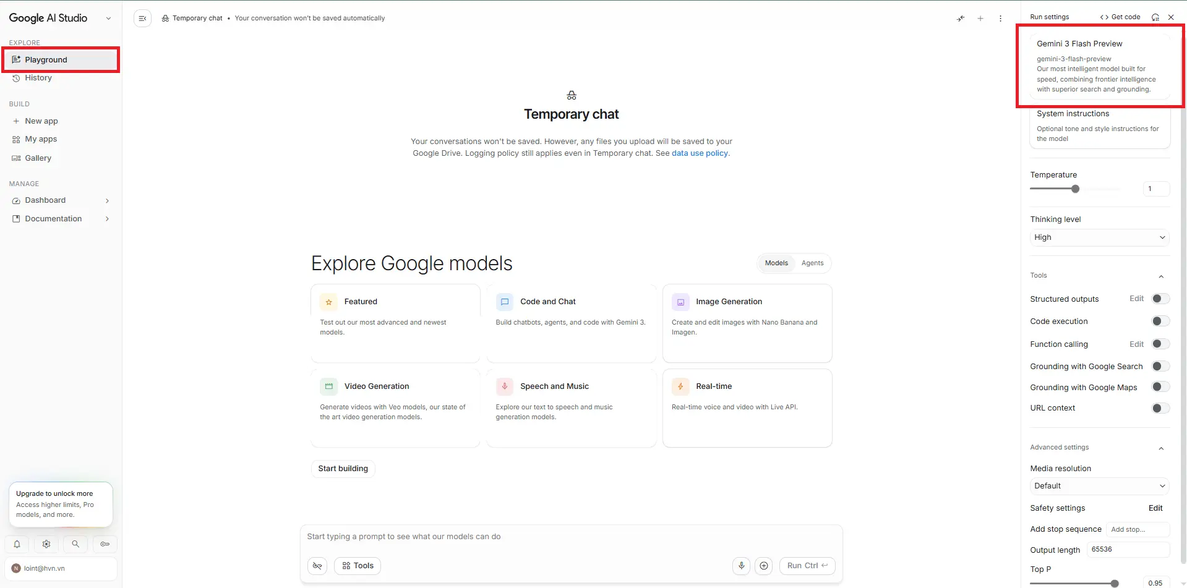
Task: Click the search magnifier icon in sidebar
Action: 75,544
